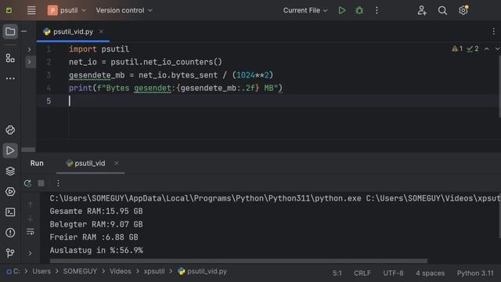Open the cursor position 5:1 widget
This screenshot has height=282, width=501.
coord(337,273)
